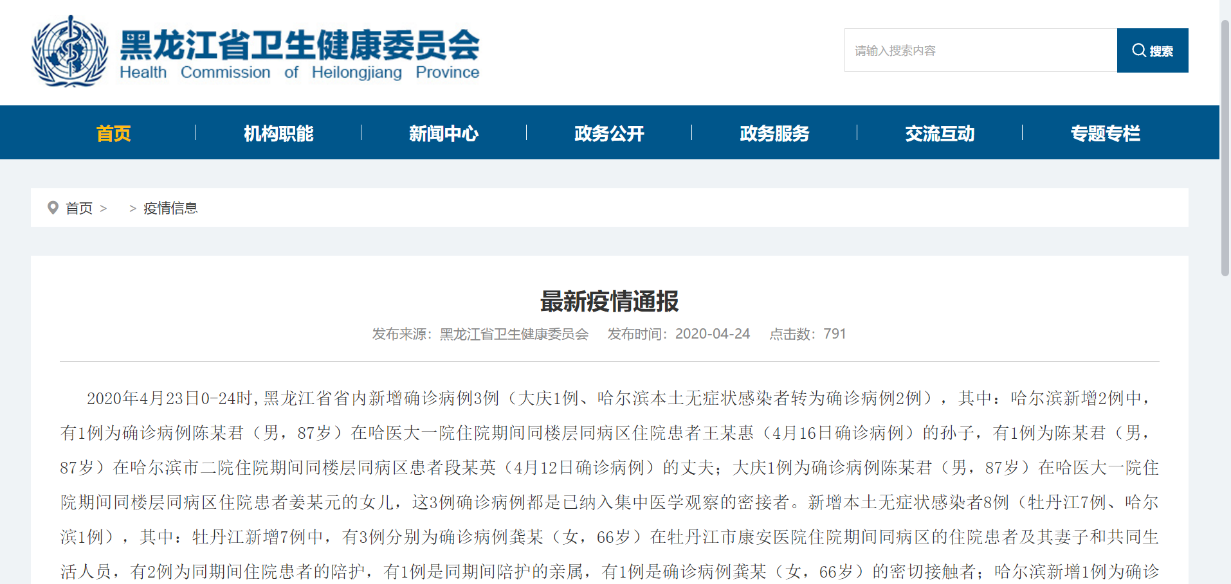This screenshot has height=584, width=1231.
Task: Click the publish date 2020-04-24
Action: click(x=712, y=334)
